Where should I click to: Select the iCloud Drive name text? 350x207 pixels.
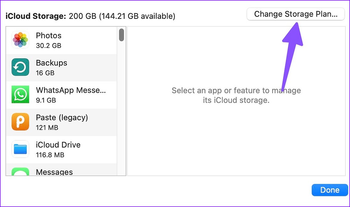pyautogui.click(x=58, y=145)
